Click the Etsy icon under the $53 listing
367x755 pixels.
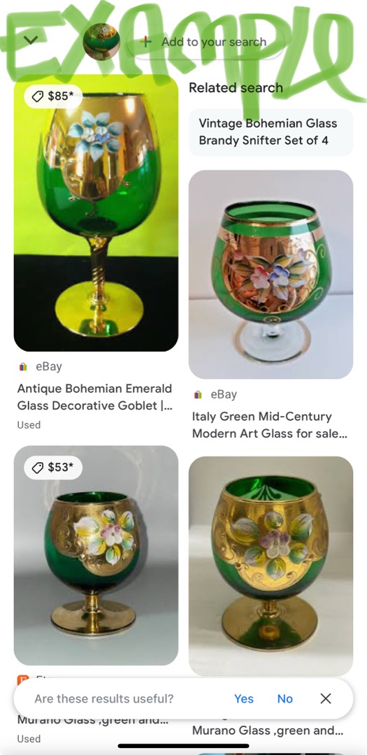(x=22, y=679)
